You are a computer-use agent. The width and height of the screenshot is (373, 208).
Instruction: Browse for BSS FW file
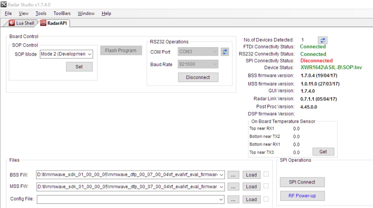(x=233, y=175)
